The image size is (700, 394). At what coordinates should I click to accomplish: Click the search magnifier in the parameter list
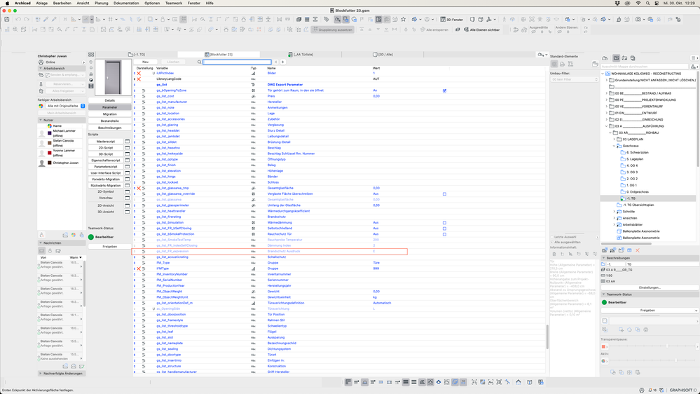[199, 62]
